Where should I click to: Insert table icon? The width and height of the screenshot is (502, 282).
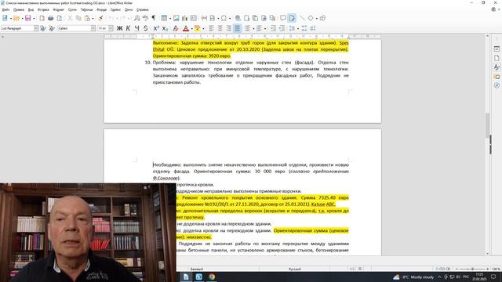click(x=164, y=18)
